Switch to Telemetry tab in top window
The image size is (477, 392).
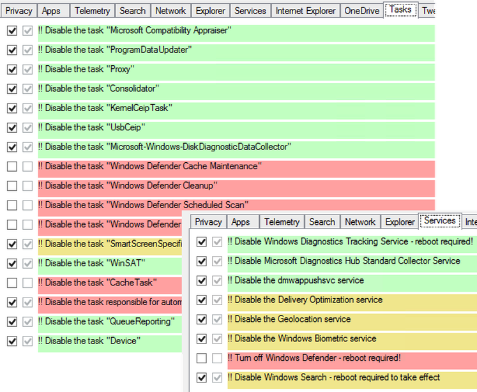click(93, 11)
